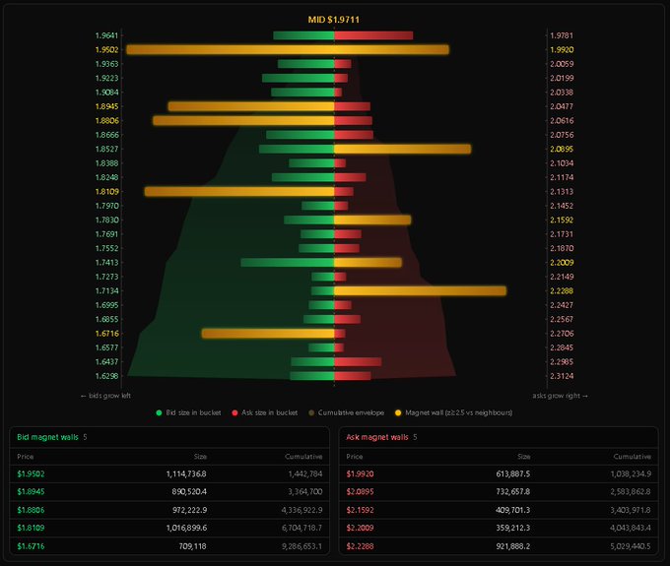Click the 2.0895 ask magnet wall bar
670x566 pixels.
(x=403, y=149)
